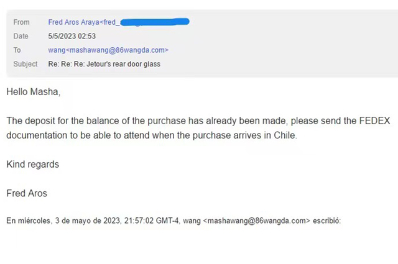Click the Subject label in the header
Viewport: 398px width, 264px height.
point(25,64)
